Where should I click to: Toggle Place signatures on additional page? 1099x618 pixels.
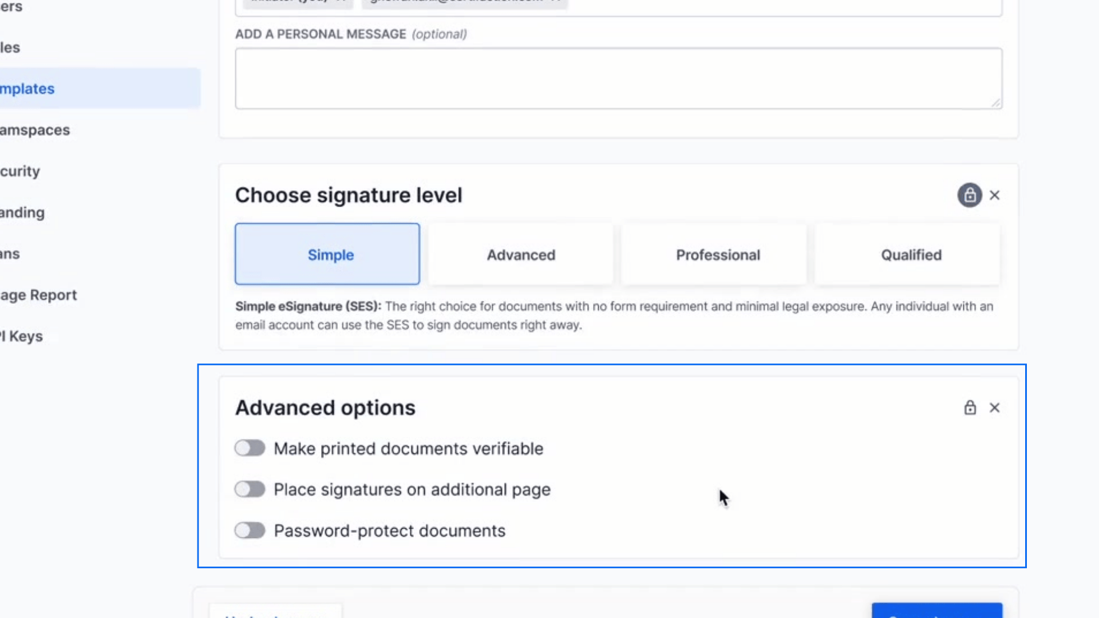click(x=250, y=489)
